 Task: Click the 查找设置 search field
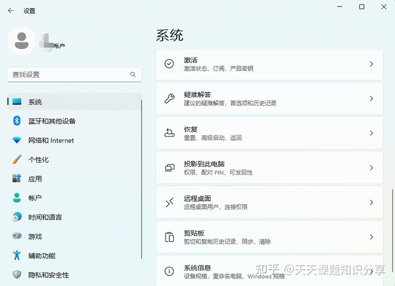pos(75,74)
